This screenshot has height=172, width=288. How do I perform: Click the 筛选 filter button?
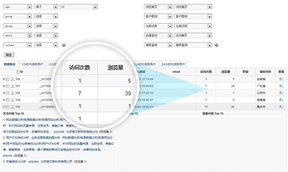(x=9, y=55)
